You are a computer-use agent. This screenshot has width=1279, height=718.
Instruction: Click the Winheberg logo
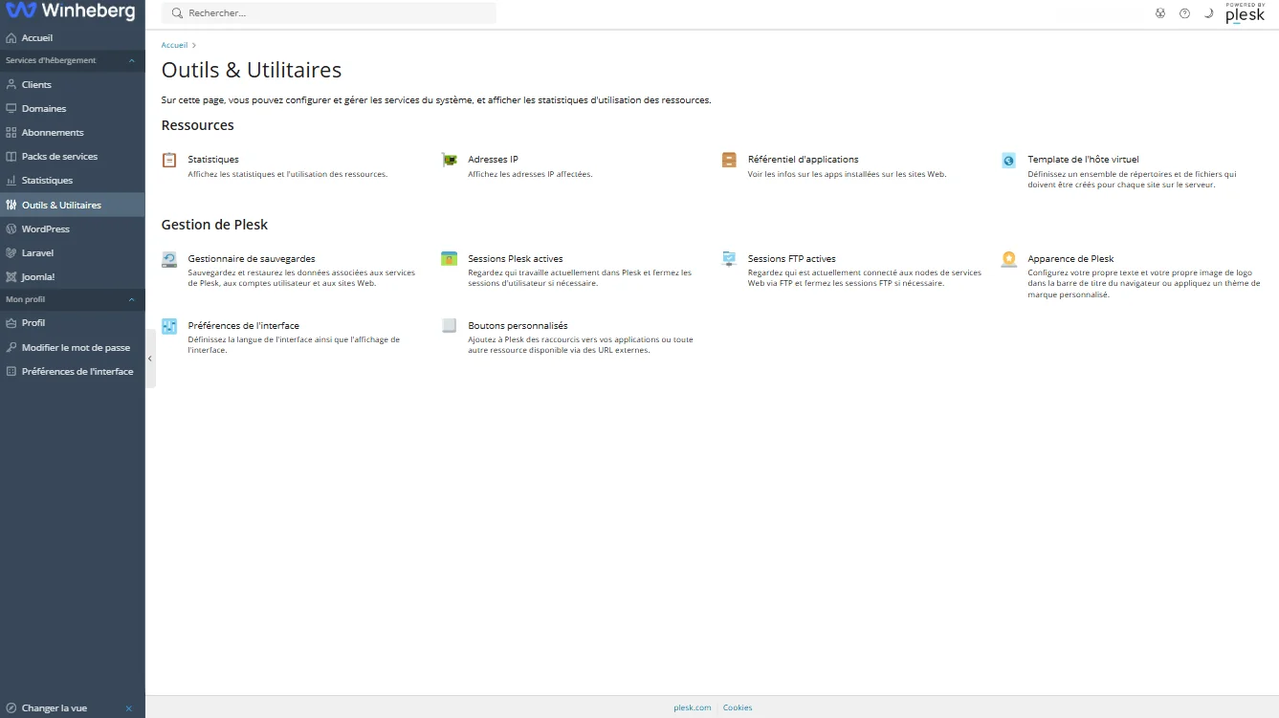[69, 11]
